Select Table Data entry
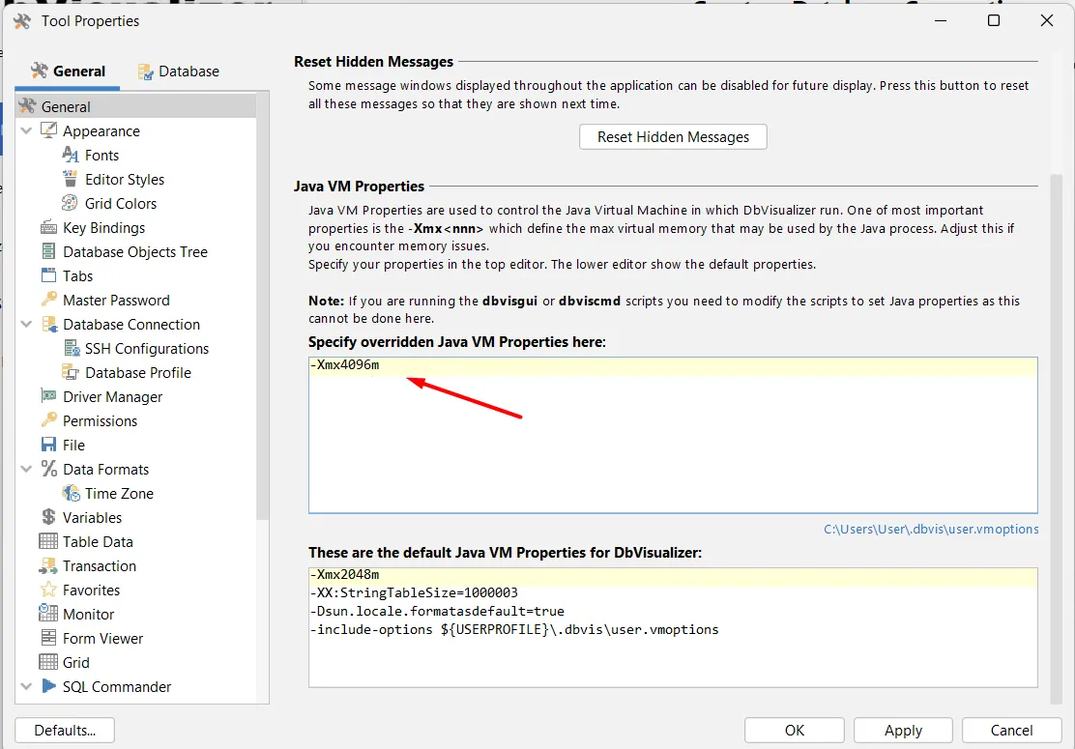 click(98, 541)
